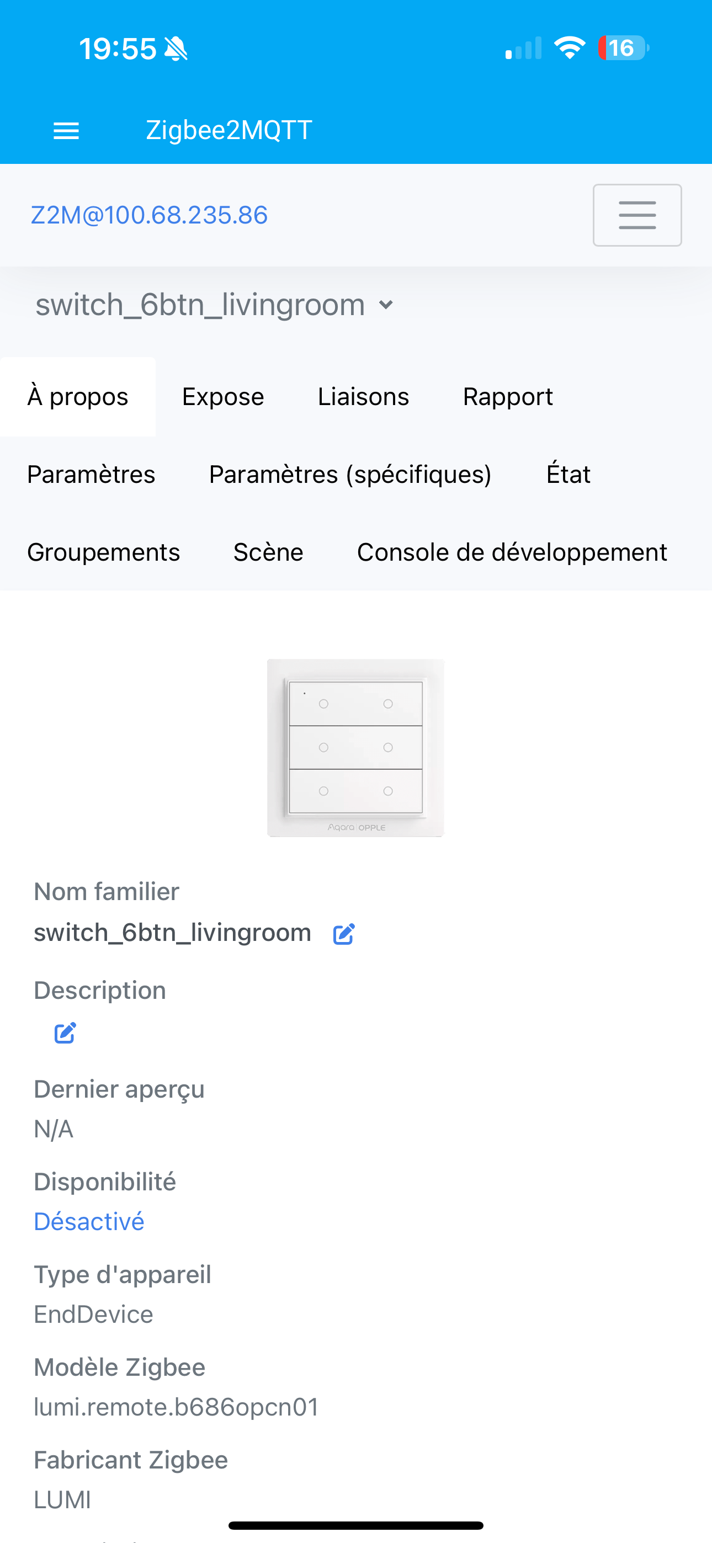Toggle the navbar collapse button
Viewport: 712px width, 1543px height.
(636, 215)
